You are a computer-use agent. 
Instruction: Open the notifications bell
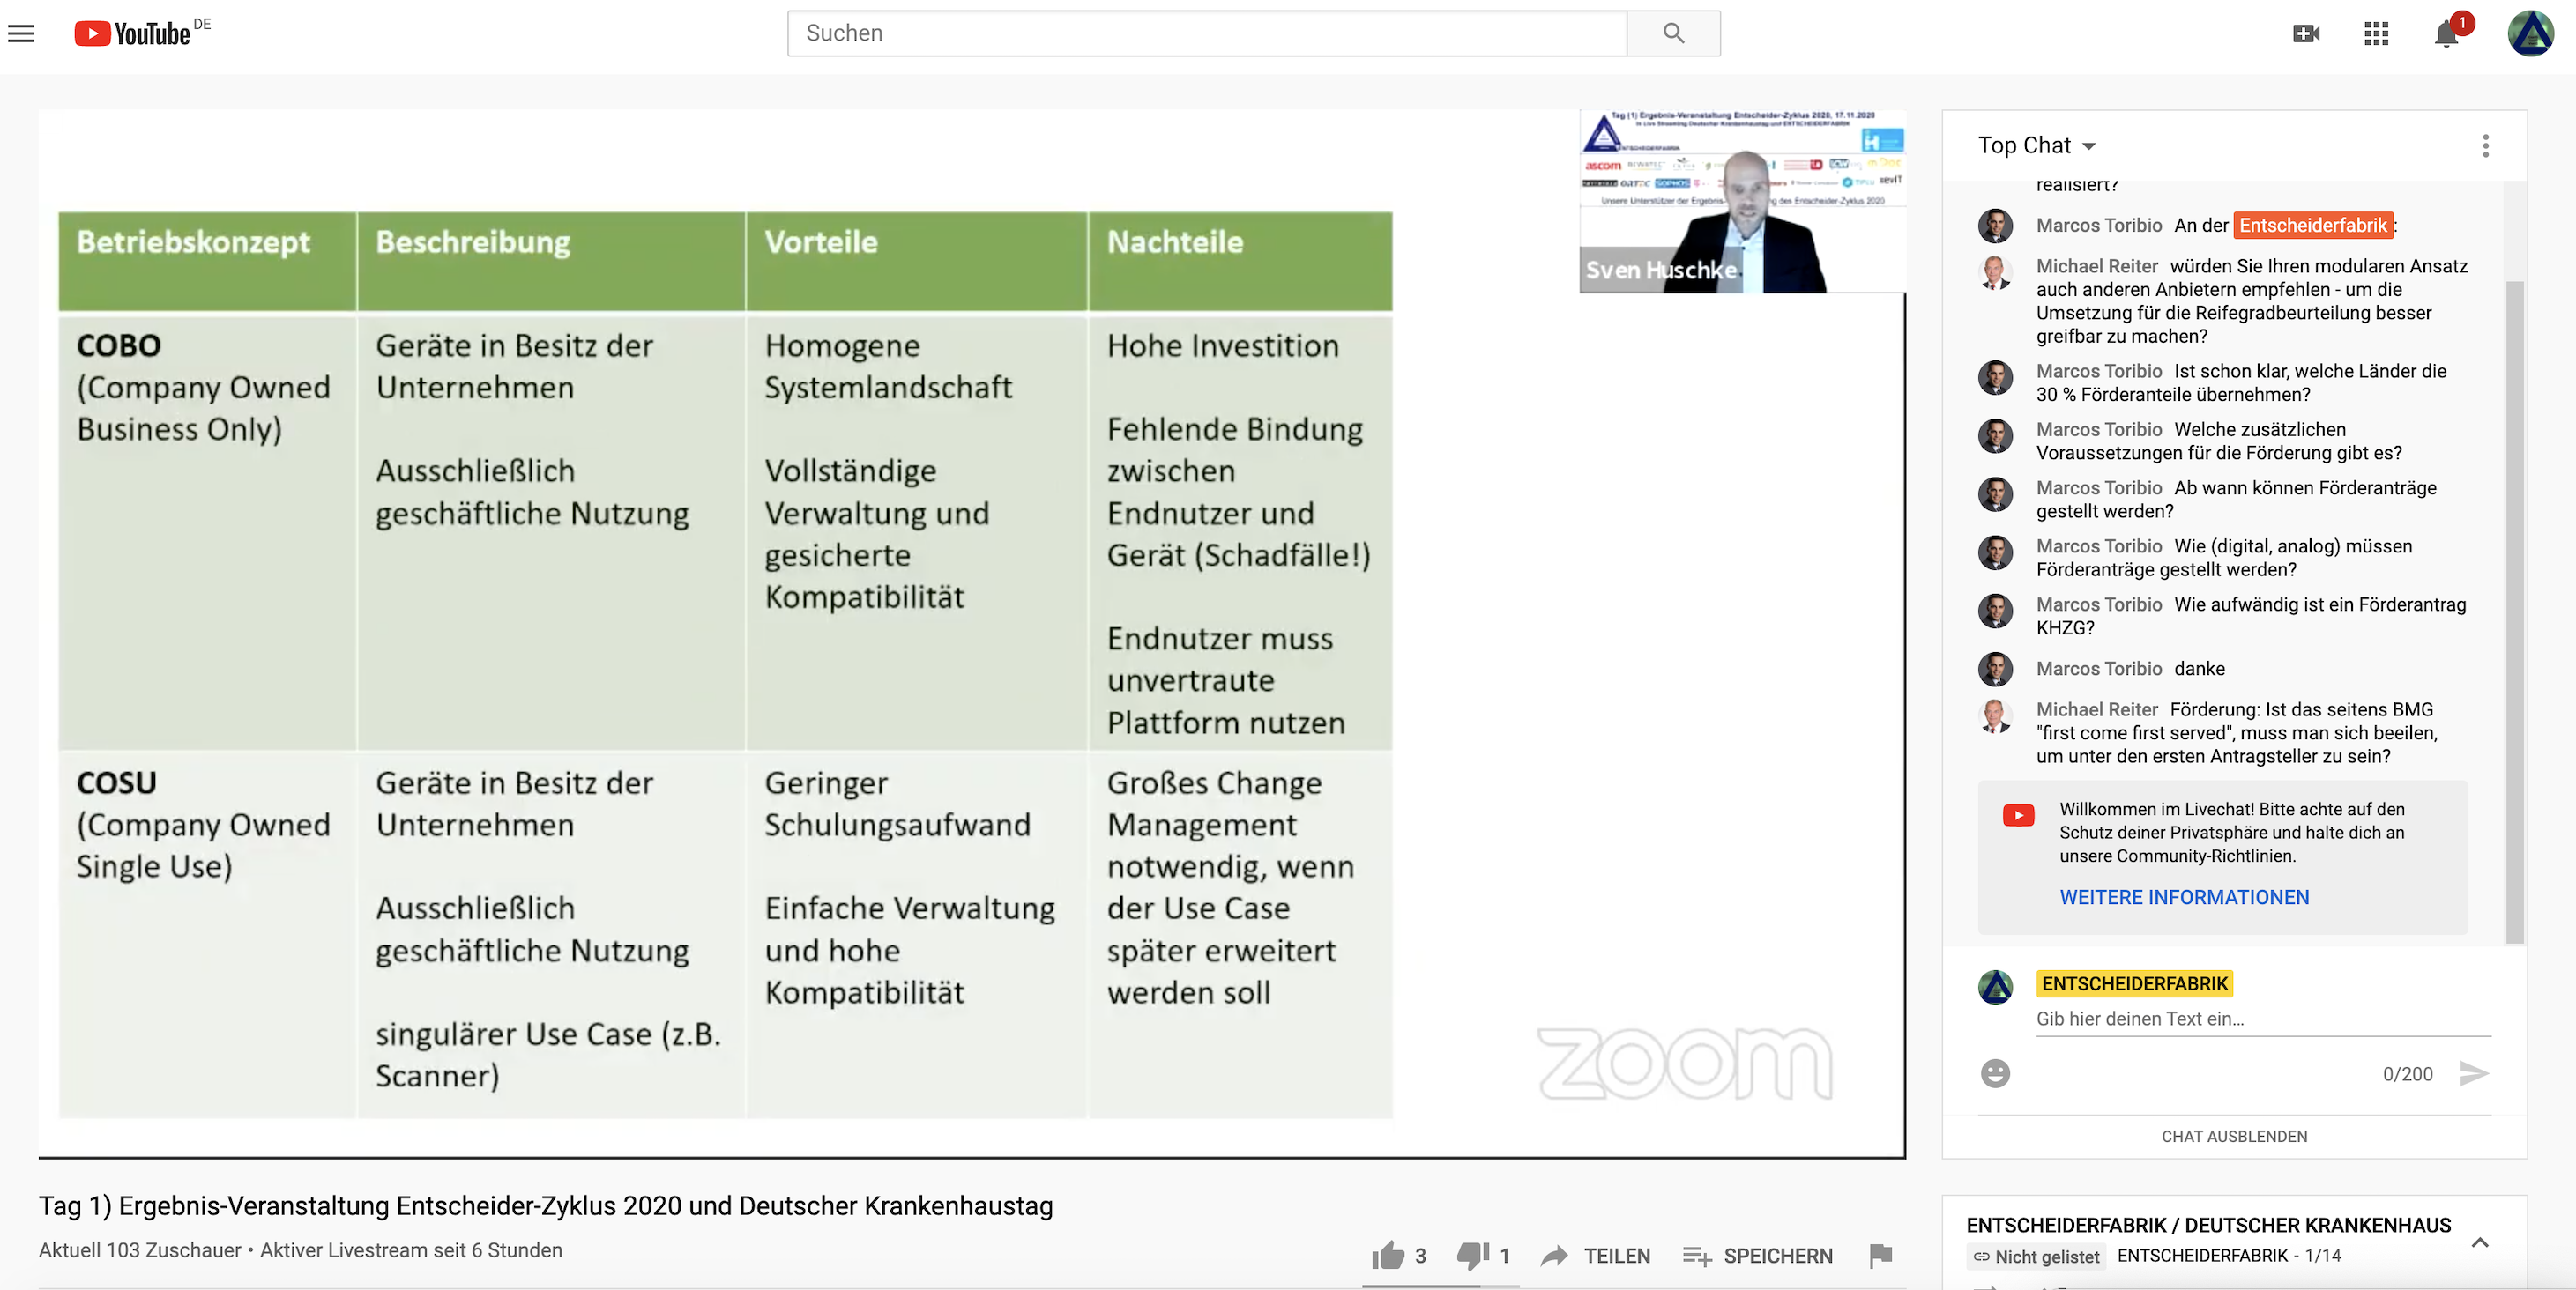coord(2446,33)
